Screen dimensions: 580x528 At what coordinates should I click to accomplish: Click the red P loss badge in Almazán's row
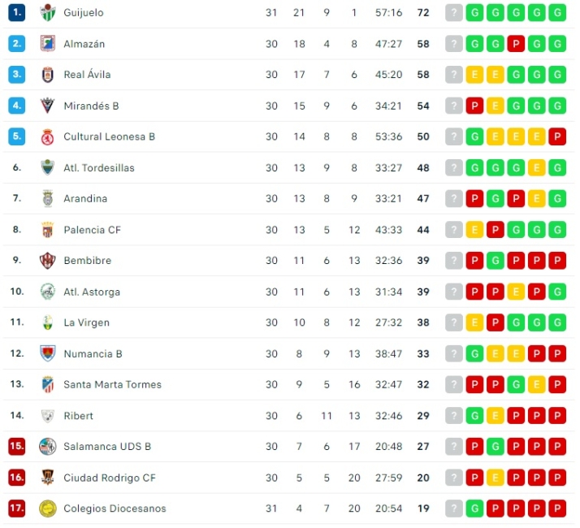[516, 44]
